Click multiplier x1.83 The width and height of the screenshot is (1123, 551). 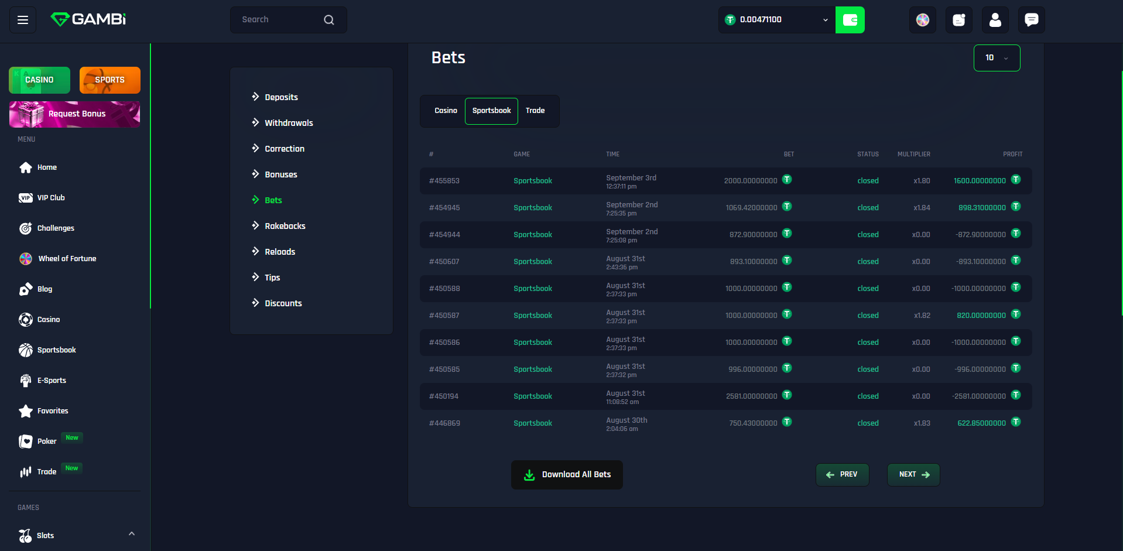coord(922,423)
